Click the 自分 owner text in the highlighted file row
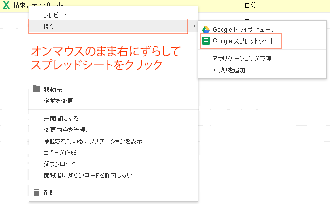 point(251,5)
